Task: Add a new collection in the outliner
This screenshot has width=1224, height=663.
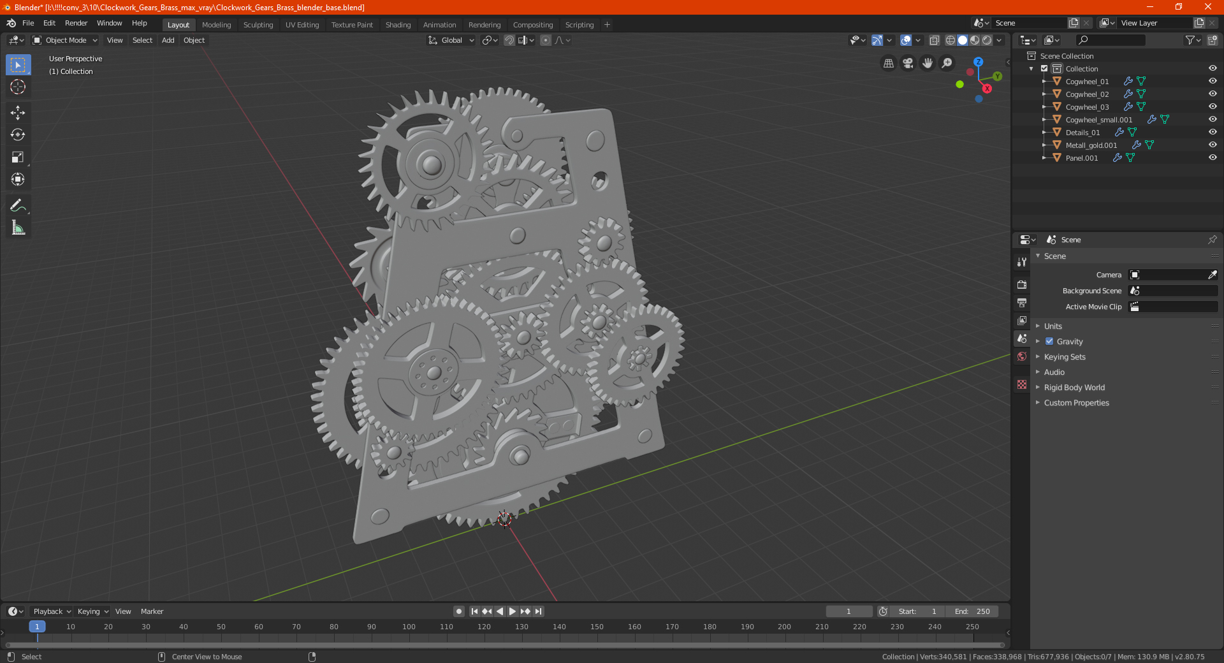Action: tap(1212, 40)
